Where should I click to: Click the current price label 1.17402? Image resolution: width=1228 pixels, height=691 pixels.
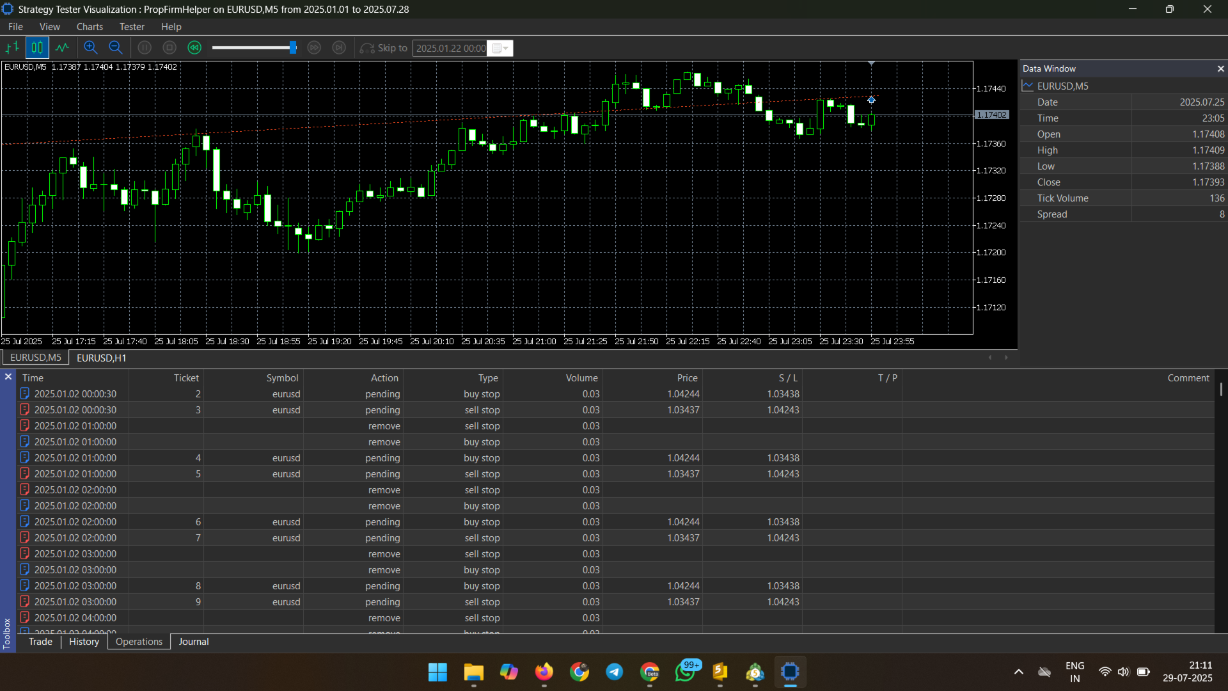click(991, 115)
